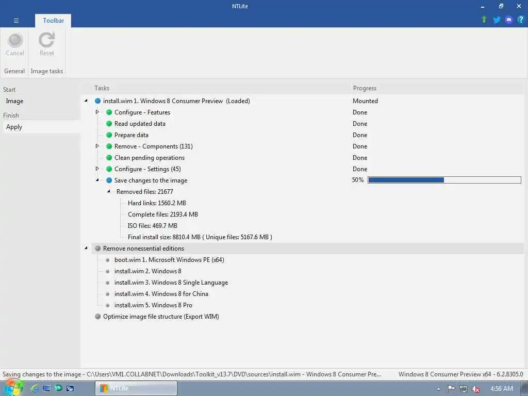Show hidden tray icons arrow

pos(438,389)
